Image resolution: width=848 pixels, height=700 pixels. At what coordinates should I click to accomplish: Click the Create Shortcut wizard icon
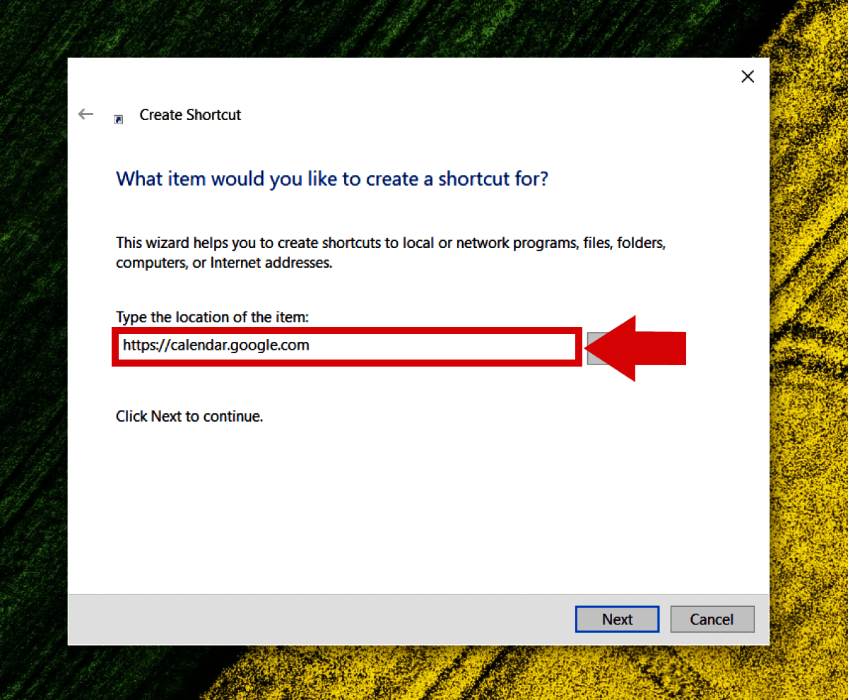(x=119, y=119)
